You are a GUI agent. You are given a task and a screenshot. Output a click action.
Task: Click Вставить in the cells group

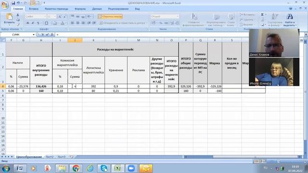click(x=247, y=15)
